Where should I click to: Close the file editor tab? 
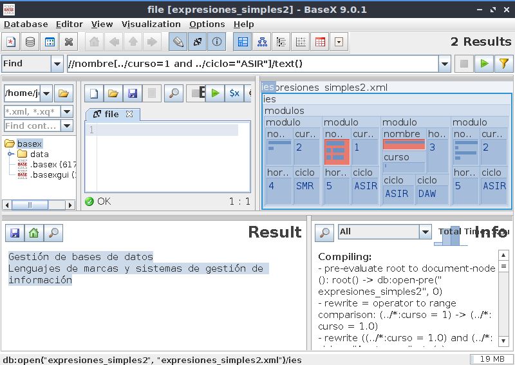click(129, 114)
